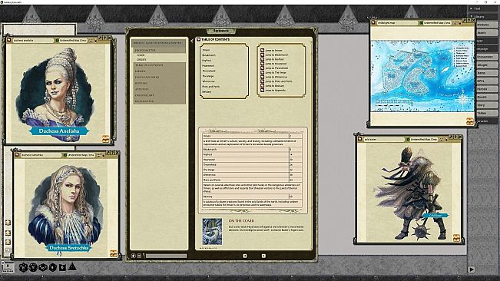
Task: Open help on Cold Rider image window
Action: click(x=455, y=137)
